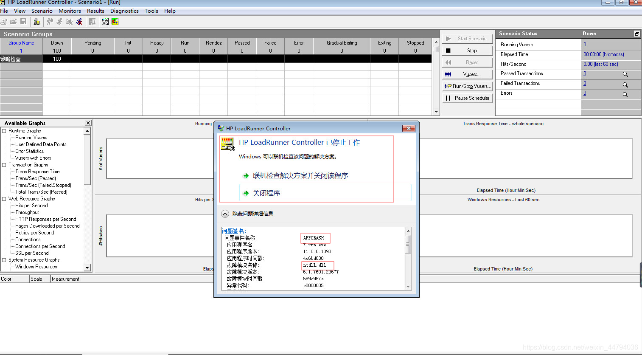Choose check online for solution and close

(x=300, y=176)
